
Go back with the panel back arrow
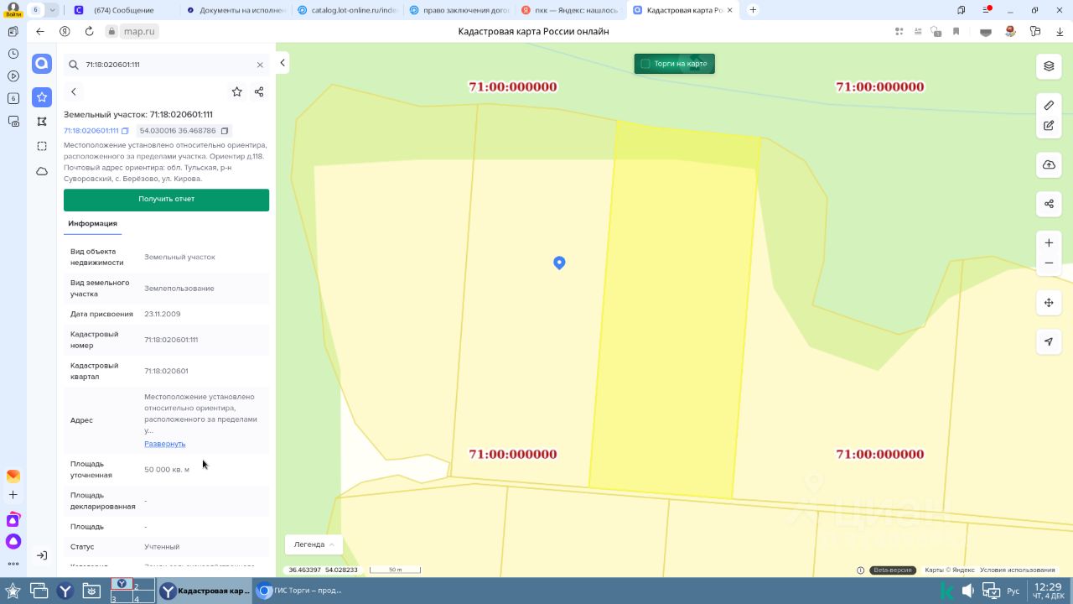coord(74,91)
